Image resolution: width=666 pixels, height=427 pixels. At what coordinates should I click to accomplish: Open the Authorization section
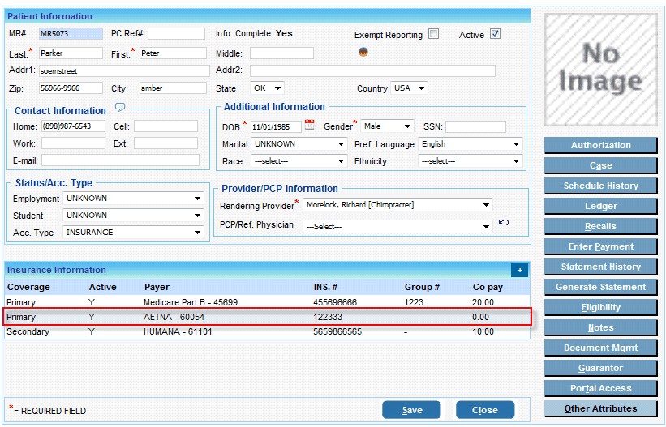click(600, 146)
